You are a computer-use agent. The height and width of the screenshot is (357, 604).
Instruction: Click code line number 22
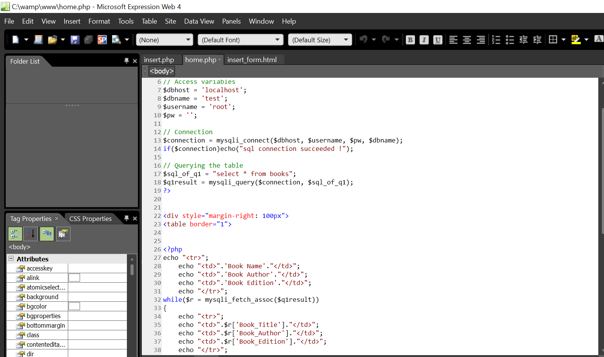pyautogui.click(x=157, y=216)
